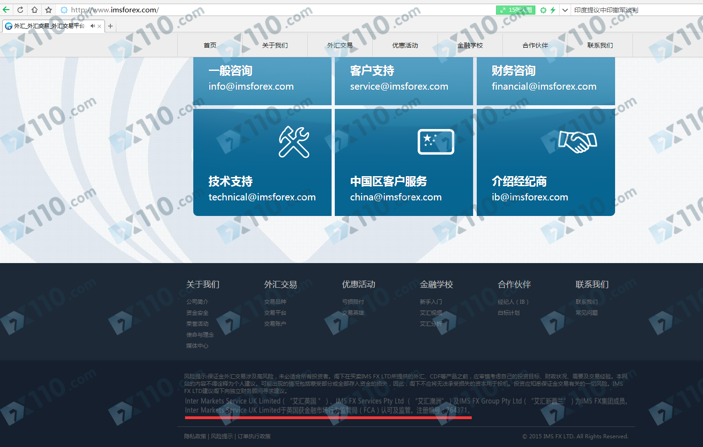Open 外汇交易 navigation menu item
Image resolution: width=703 pixels, height=447 pixels.
tap(340, 45)
